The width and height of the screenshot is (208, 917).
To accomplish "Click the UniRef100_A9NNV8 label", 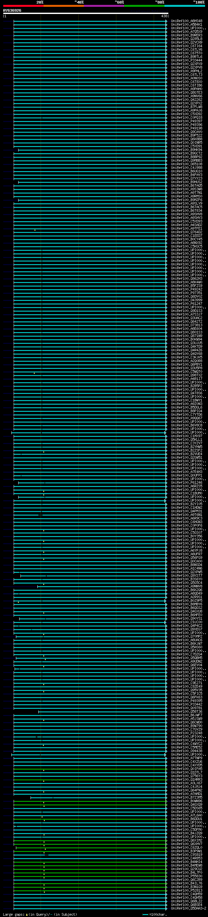I will pos(187,586).
